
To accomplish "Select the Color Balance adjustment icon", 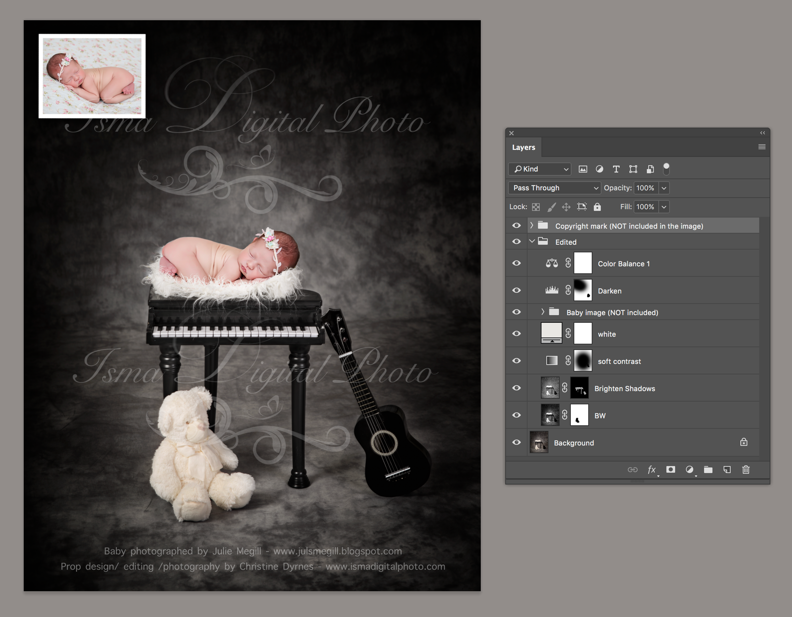I will click(552, 264).
